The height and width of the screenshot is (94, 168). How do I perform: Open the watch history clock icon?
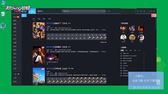(109, 11)
